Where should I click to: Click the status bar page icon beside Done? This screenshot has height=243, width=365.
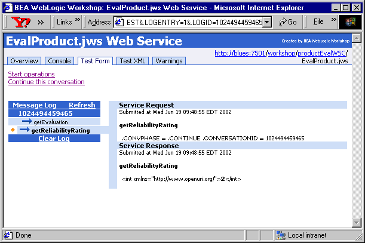[8, 235]
